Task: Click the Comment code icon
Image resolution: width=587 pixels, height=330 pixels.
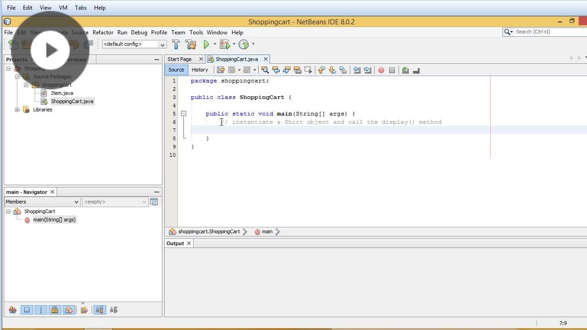Action: click(x=405, y=70)
